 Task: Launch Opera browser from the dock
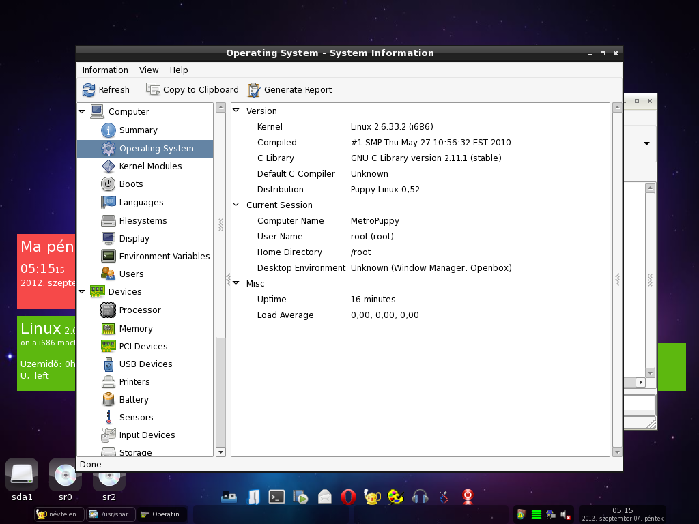pyautogui.click(x=348, y=497)
